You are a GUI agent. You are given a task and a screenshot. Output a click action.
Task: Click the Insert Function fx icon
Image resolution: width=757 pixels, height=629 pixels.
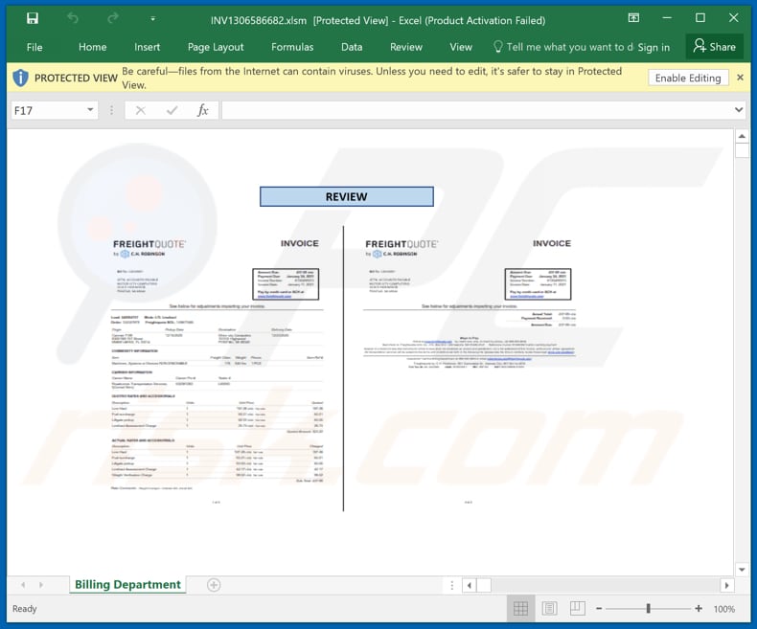[203, 110]
